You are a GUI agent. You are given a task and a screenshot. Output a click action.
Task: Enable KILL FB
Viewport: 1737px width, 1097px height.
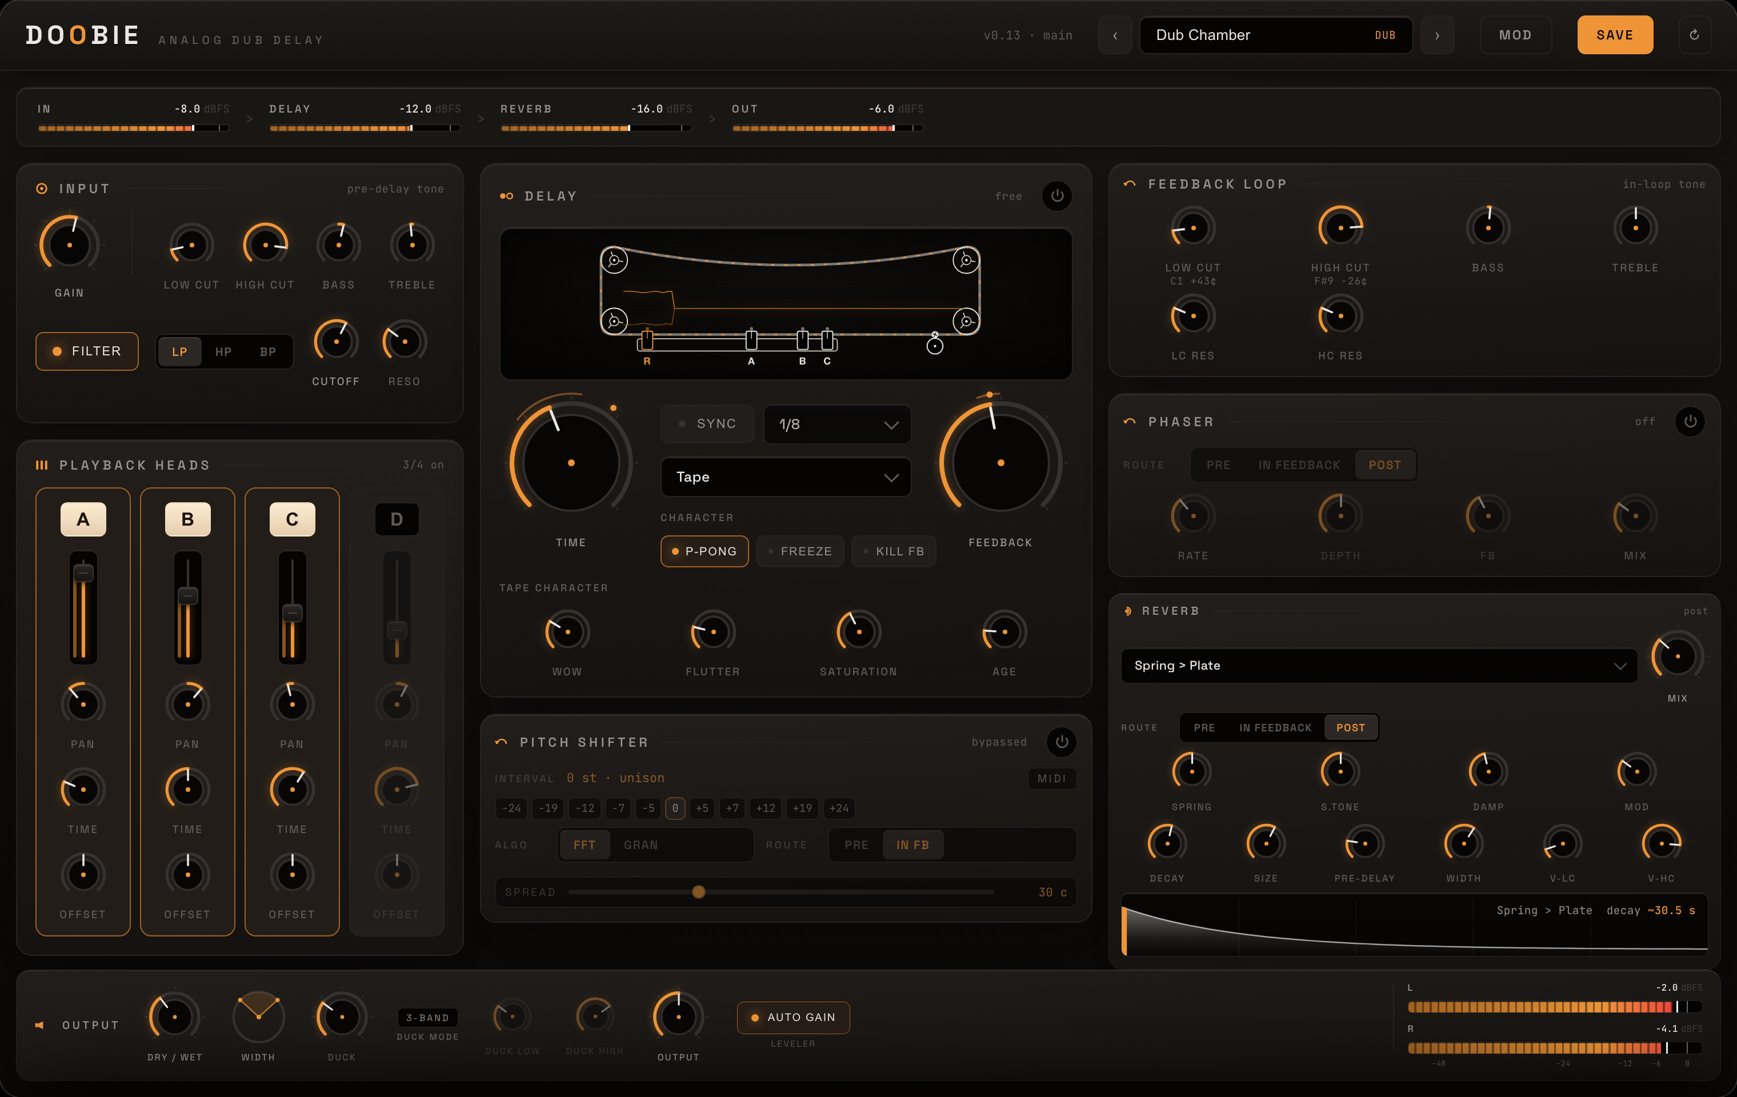click(x=894, y=551)
